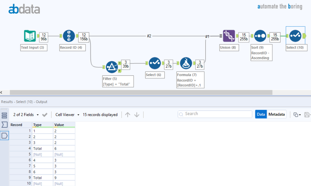Click the Text Input (3) annotation label
The height and width of the screenshot is (186, 311).
tap(34, 48)
